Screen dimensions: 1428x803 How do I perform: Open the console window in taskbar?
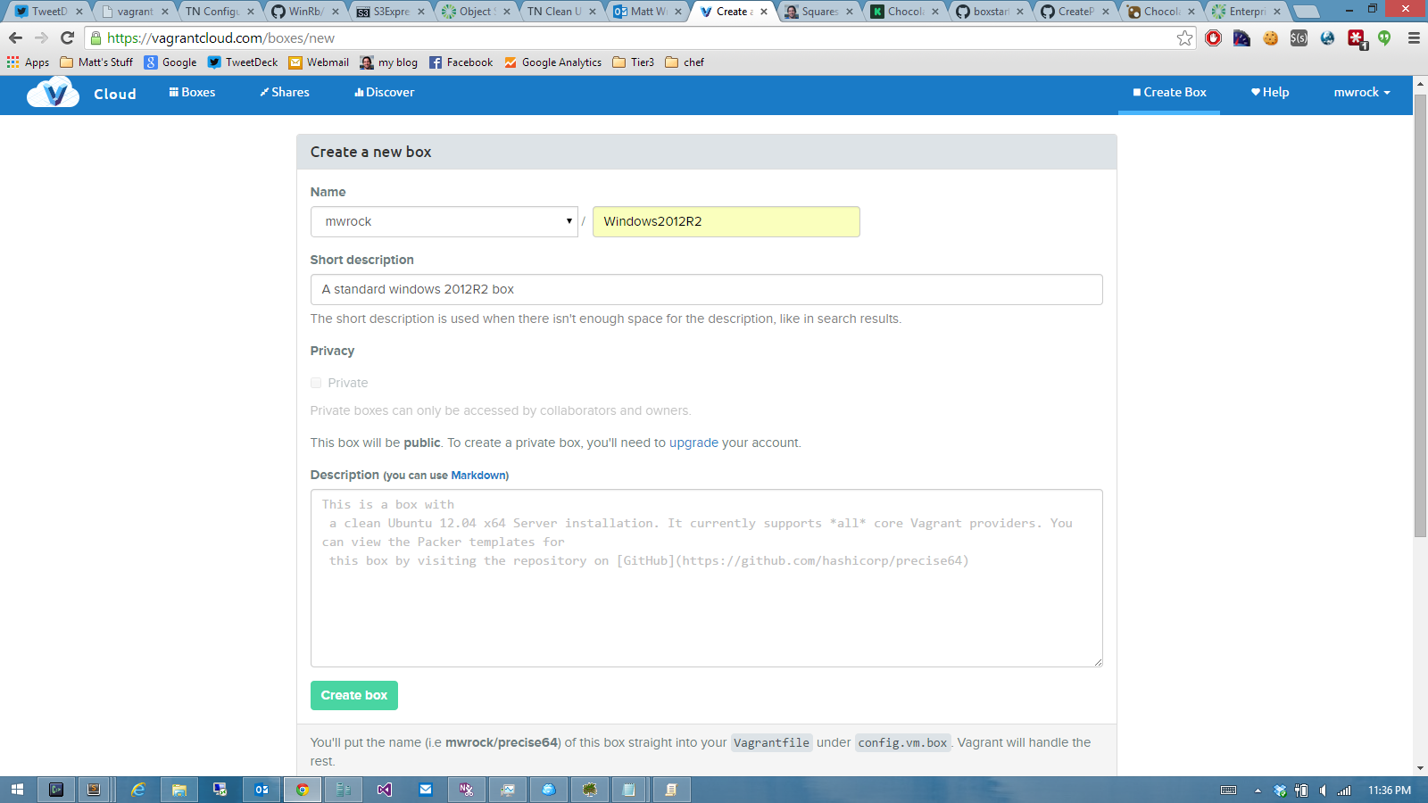pos(56,790)
